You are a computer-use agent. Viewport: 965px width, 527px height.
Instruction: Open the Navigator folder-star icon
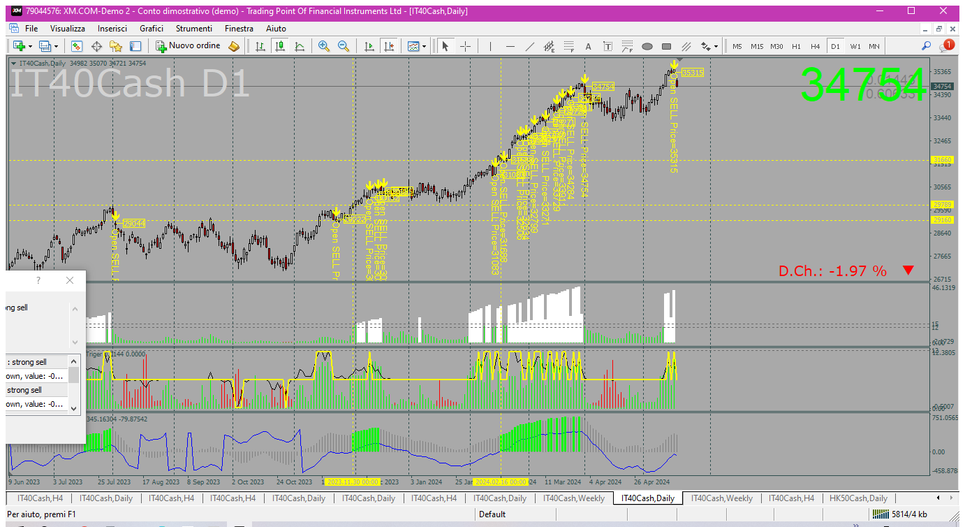point(116,46)
